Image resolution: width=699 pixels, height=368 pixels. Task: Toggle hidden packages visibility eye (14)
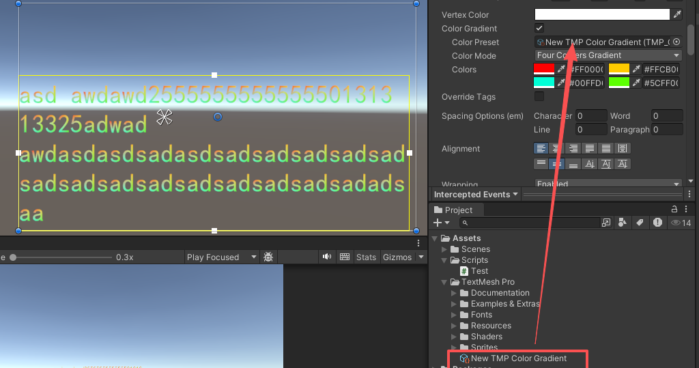pyautogui.click(x=681, y=223)
